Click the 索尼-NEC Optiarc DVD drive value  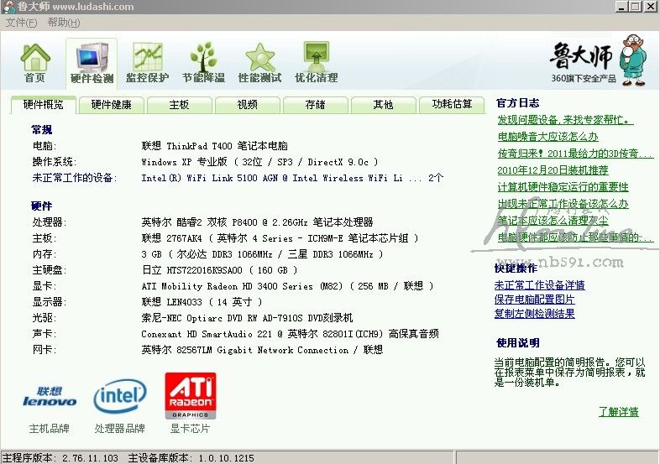pyautogui.click(x=247, y=318)
